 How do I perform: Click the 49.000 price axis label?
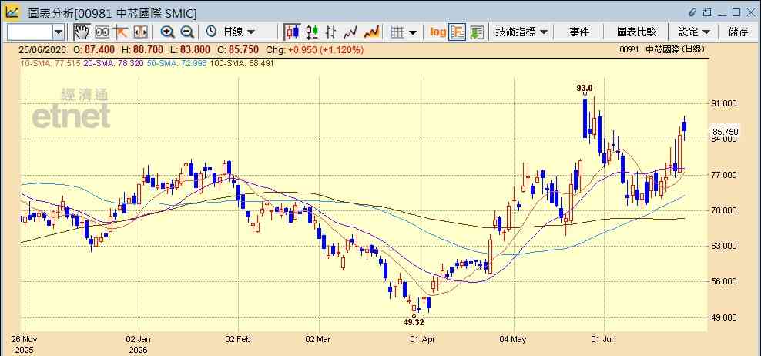(x=724, y=317)
